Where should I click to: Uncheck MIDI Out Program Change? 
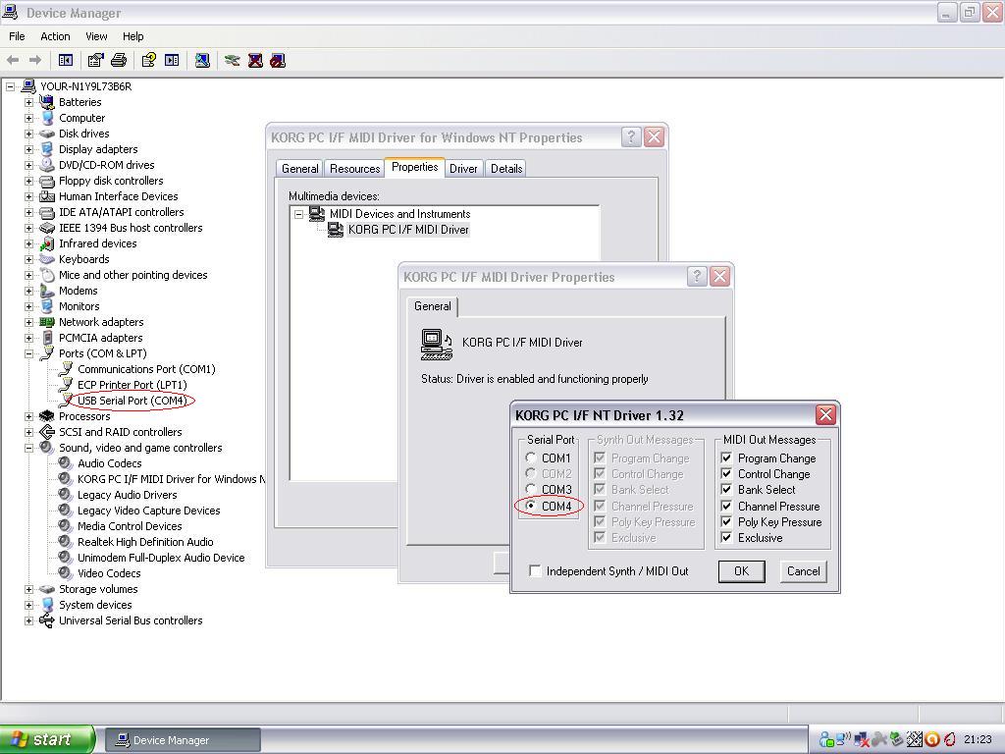coord(726,458)
